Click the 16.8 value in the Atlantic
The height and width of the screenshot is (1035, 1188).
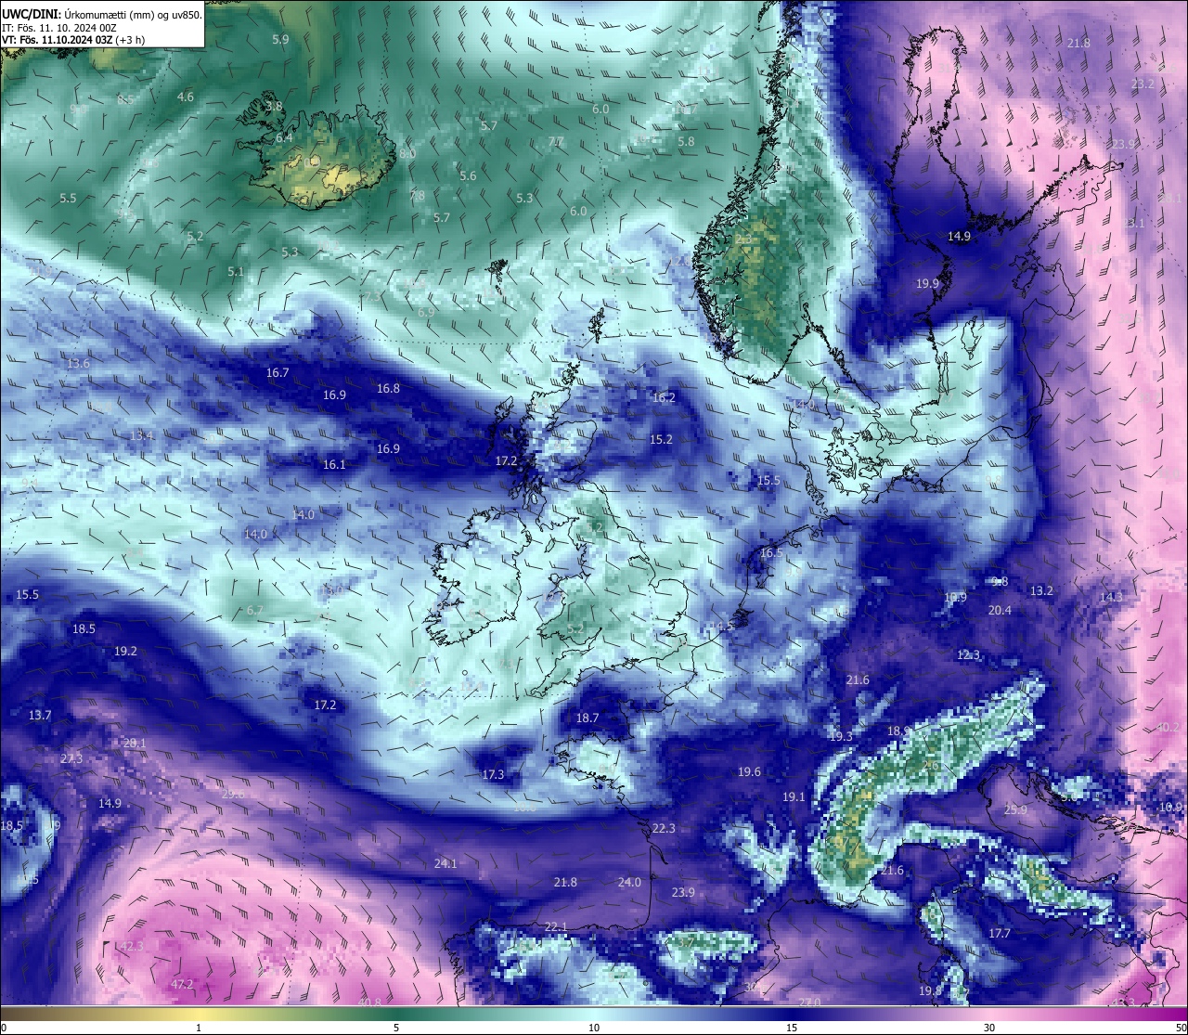tap(388, 388)
